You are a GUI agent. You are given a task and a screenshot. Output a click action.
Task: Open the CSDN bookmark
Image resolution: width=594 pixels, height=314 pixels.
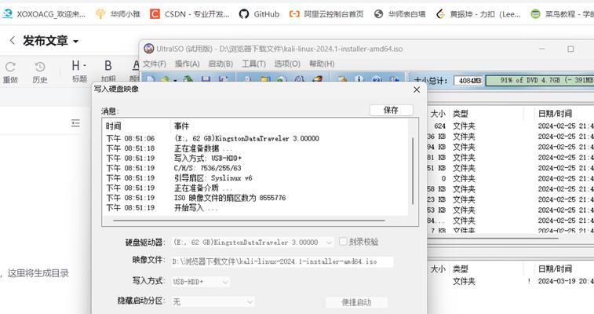coord(190,14)
